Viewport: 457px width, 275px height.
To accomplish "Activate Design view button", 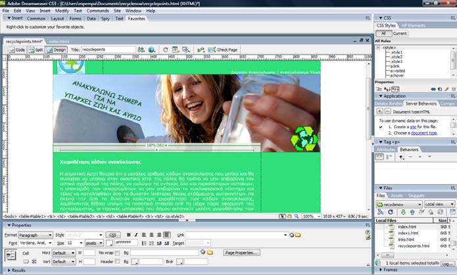I will (57, 50).
